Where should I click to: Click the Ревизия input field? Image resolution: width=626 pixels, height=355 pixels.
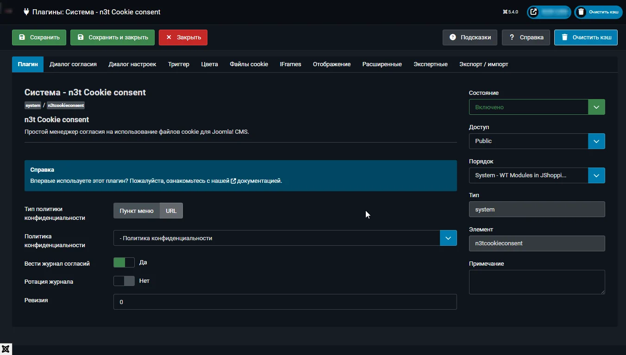tap(285, 302)
